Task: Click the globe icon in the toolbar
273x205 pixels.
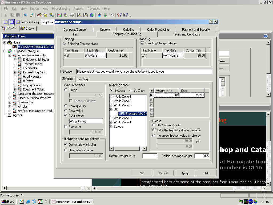Action: coord(92,15)
